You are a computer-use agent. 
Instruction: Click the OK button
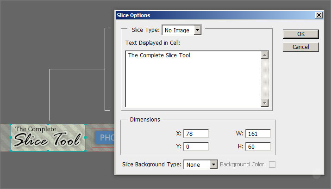(x=300, y=34)
